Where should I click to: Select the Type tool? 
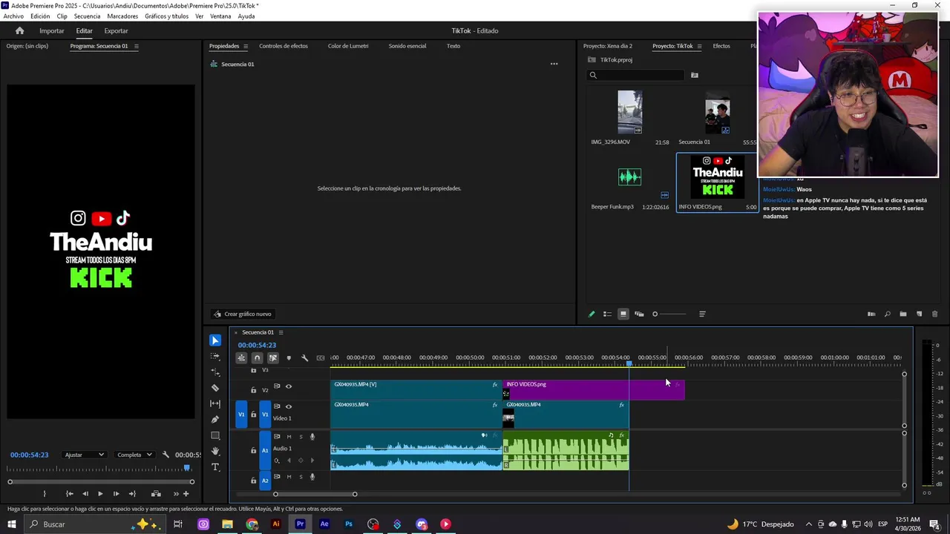[x=215, y=467]
